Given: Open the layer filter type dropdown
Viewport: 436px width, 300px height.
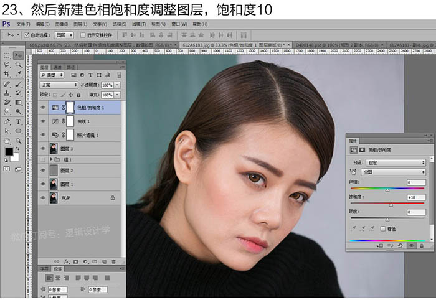Looking at the screenshot, I should [x=52, y=75].
